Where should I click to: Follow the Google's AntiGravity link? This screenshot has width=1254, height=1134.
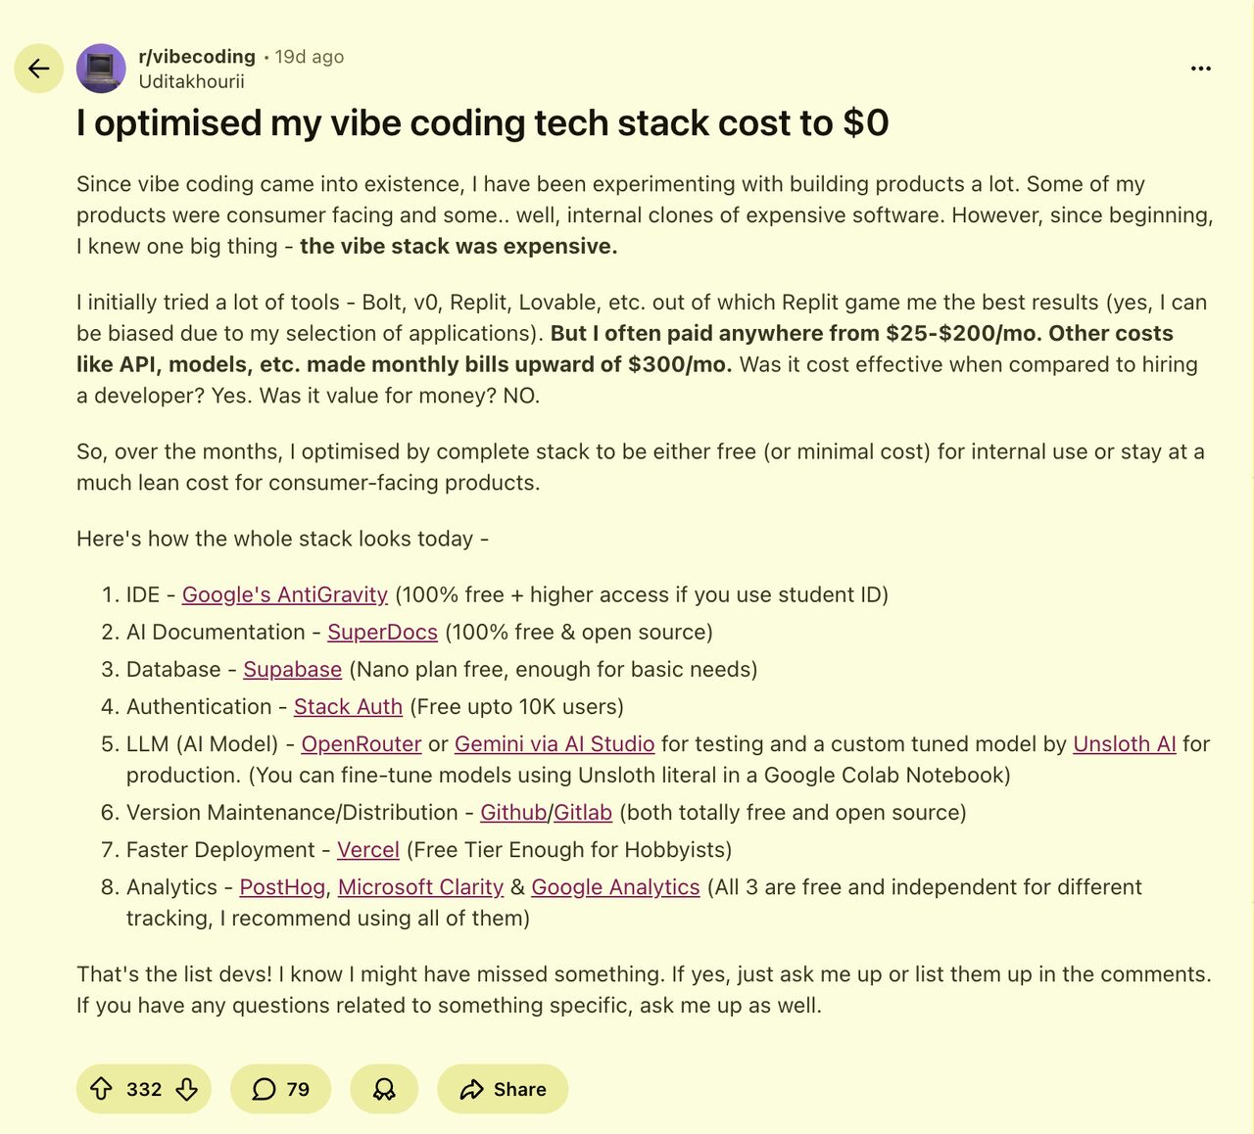(284, 594)
